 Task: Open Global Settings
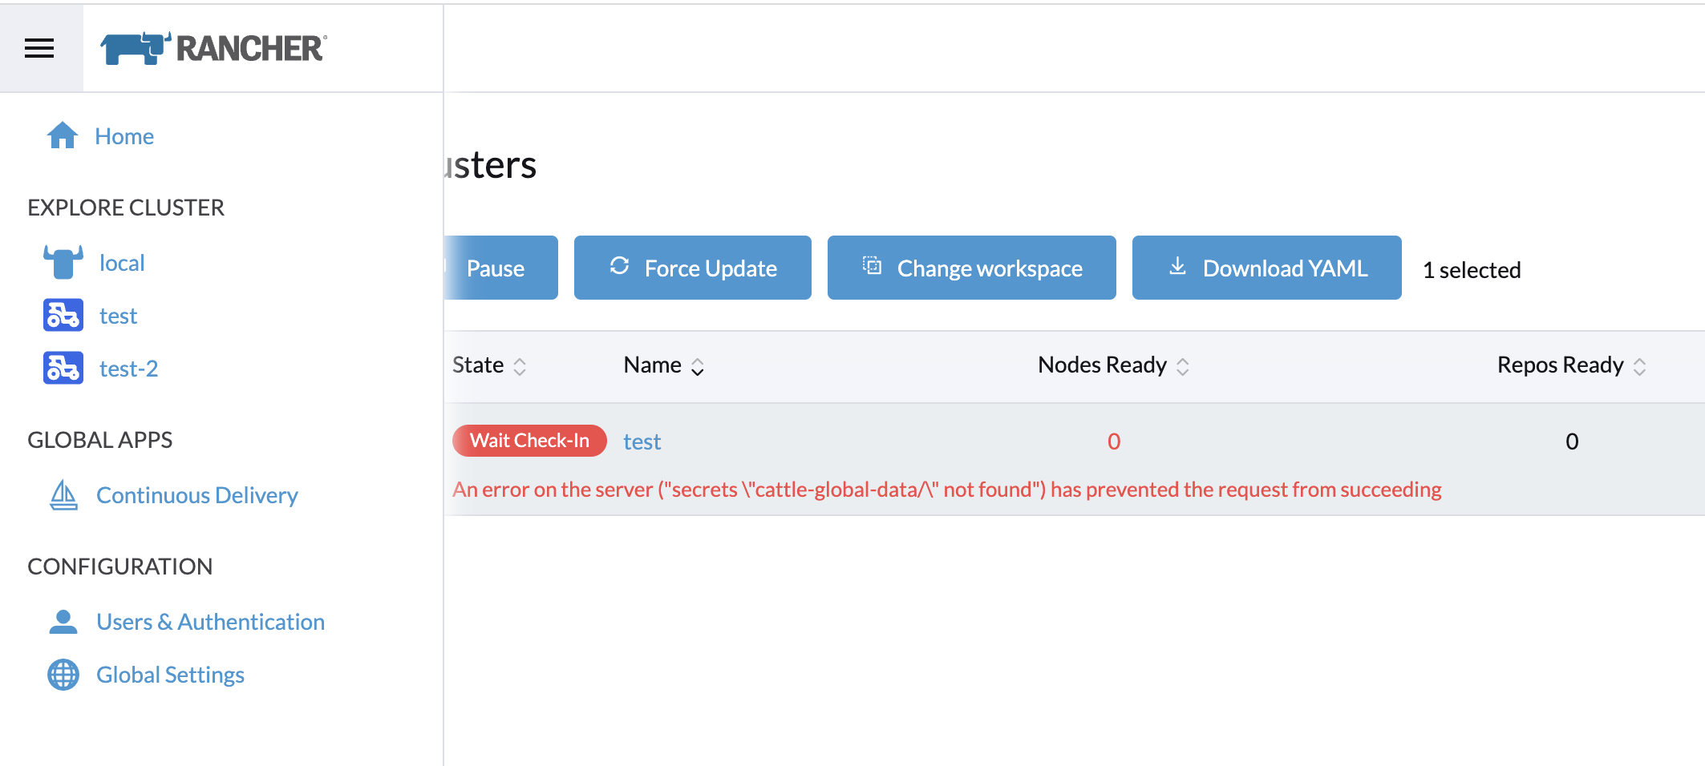coord(170,675)
